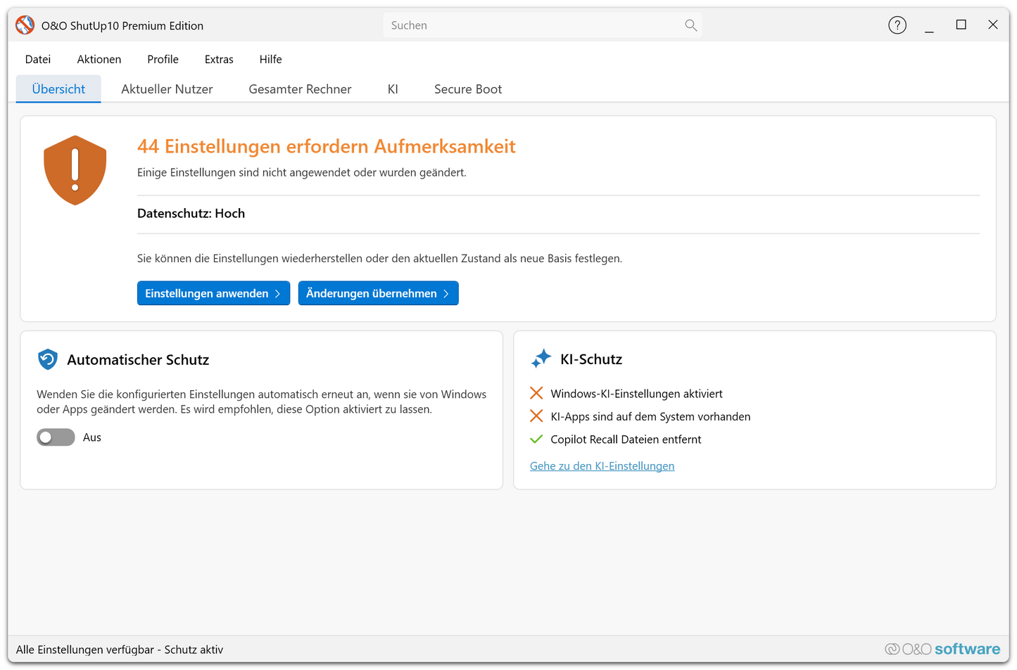The width and height of the screenshot is (1017, 670).
Task: Enable the Automatischer Schutz toggle switch
Action: 56,437
